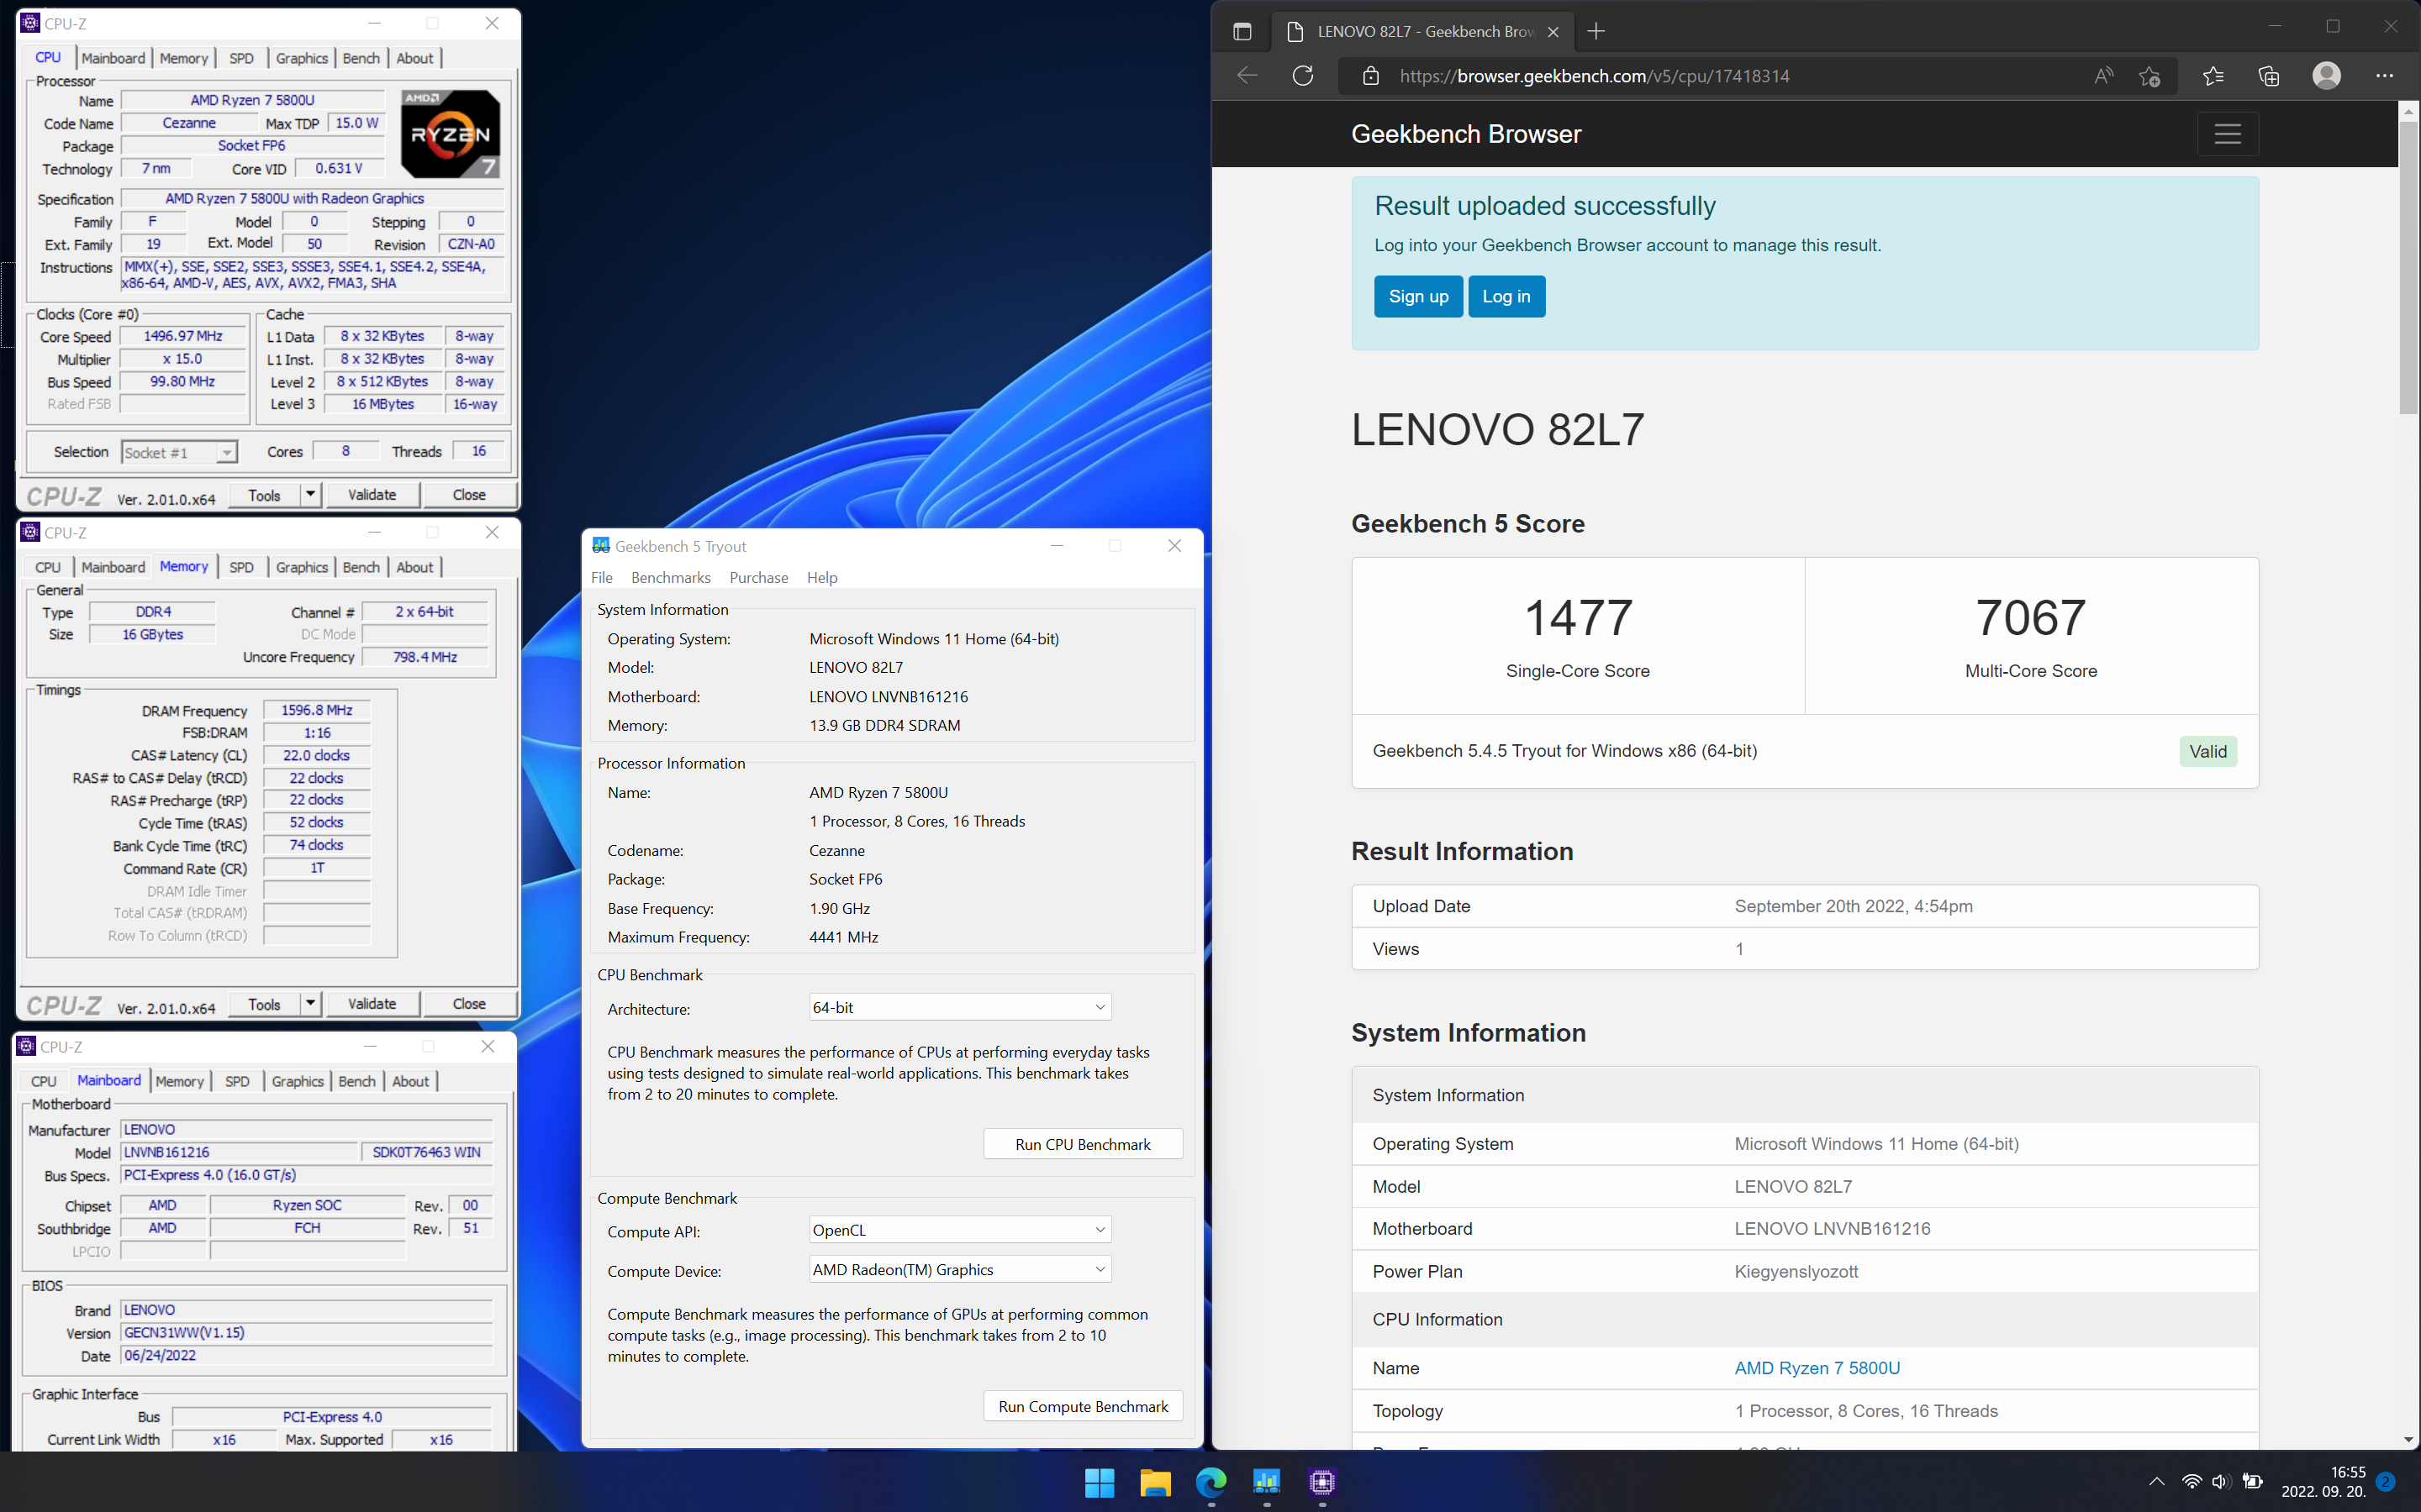Click the volume tray icon
The image size is (2421, 1512).
pos(2221,1482)
